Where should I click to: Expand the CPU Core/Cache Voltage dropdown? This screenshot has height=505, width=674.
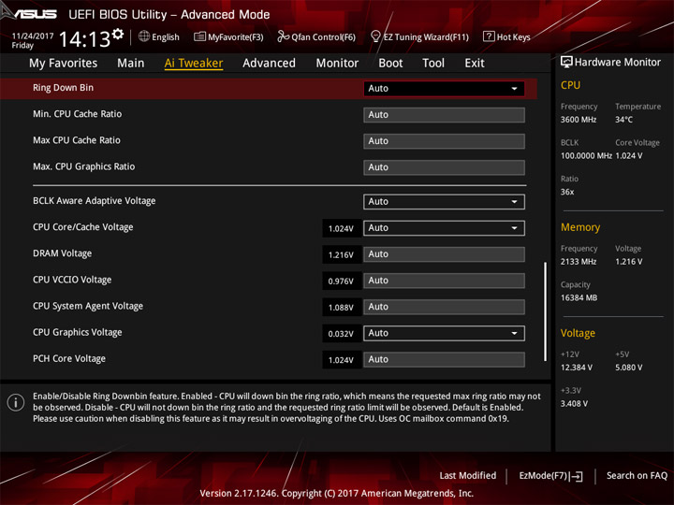pyautogui.click(x=444, y=228)
